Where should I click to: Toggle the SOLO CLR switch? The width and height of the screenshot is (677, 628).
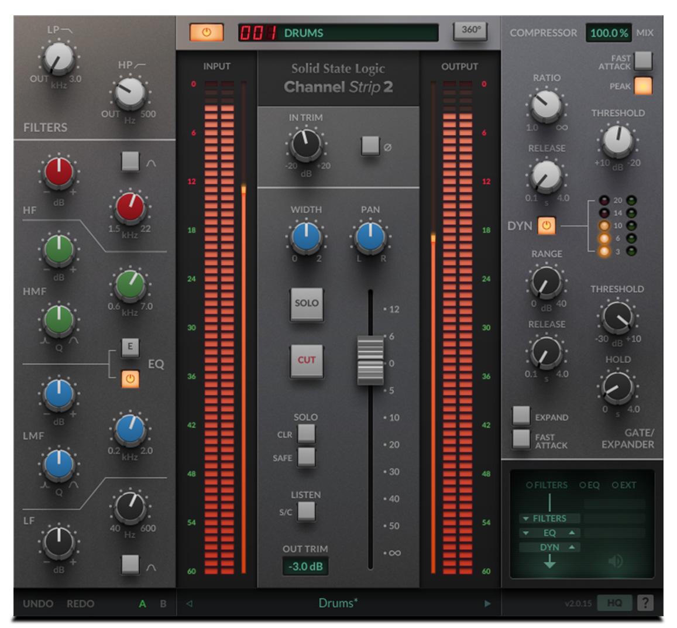(x=306, y=433)
